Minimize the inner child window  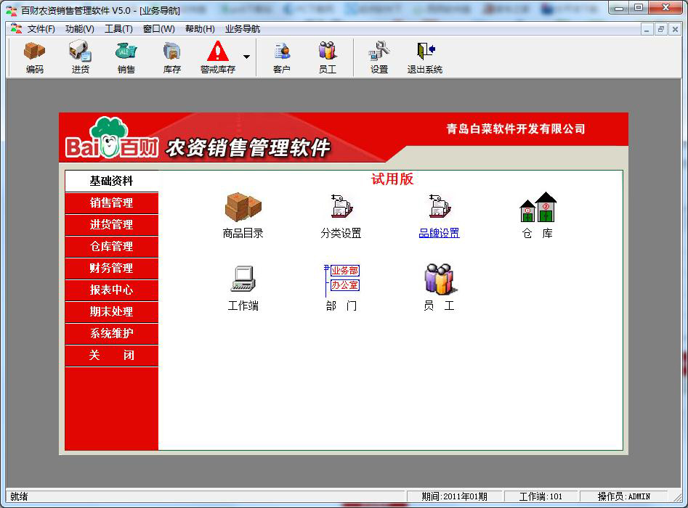tap(647, 29)
